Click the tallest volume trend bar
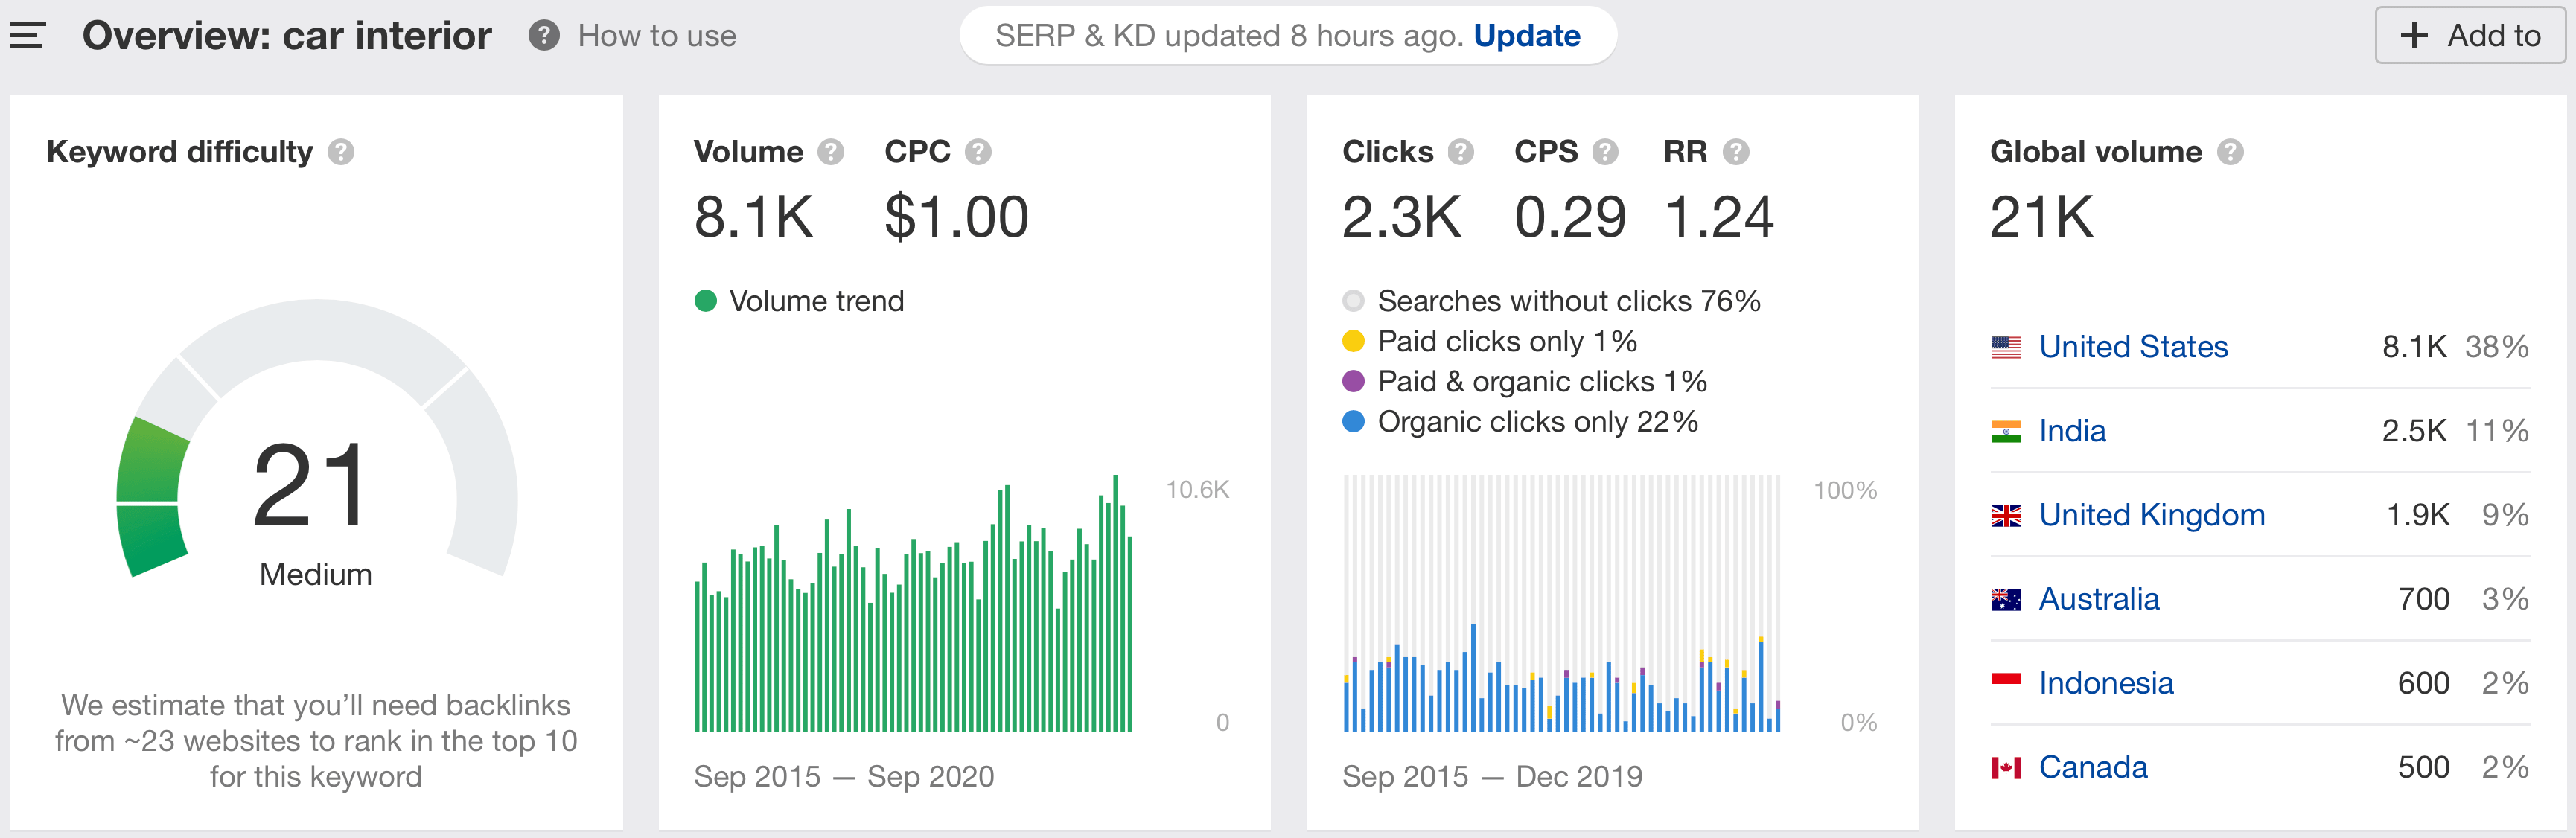This screenshot has height=838, width=2576. [1115, 600]
